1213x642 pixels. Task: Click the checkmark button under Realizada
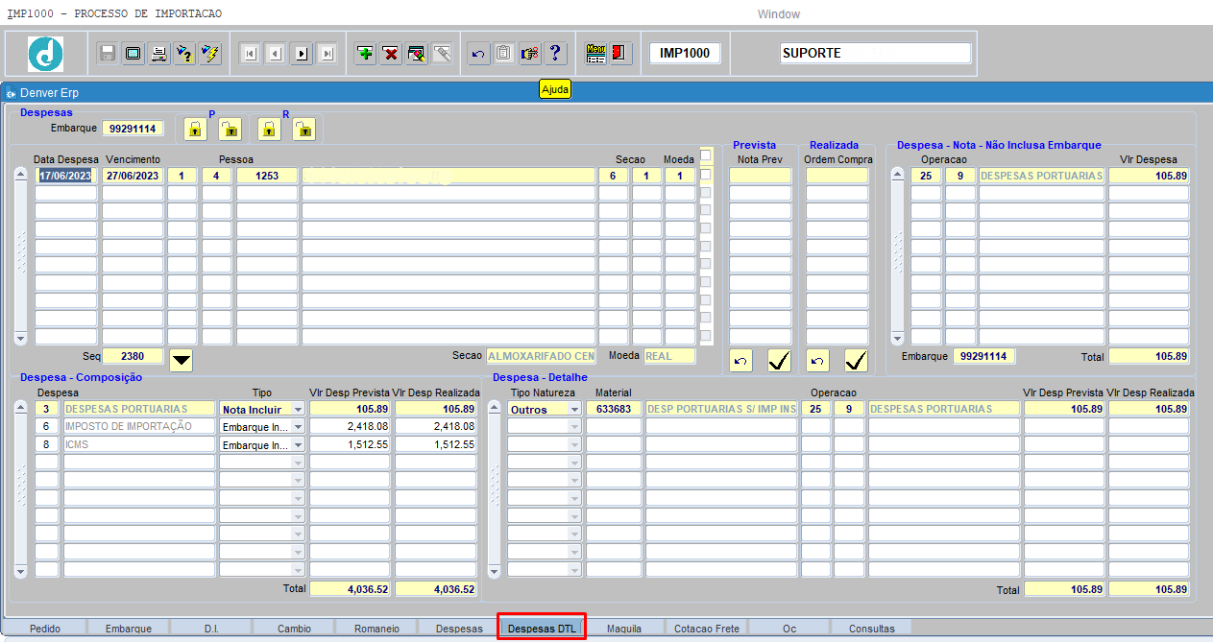(857, 361)
